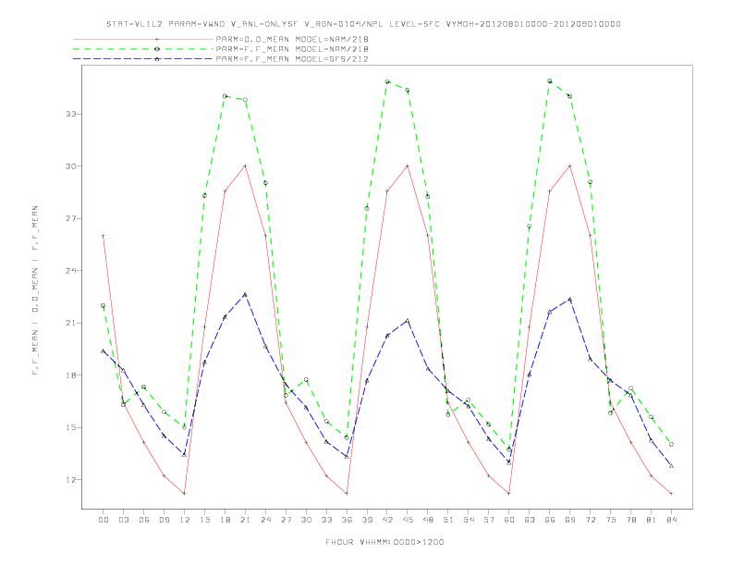Click the red solid legend line sample
The image size is (732, 566).
pos(143,39)
